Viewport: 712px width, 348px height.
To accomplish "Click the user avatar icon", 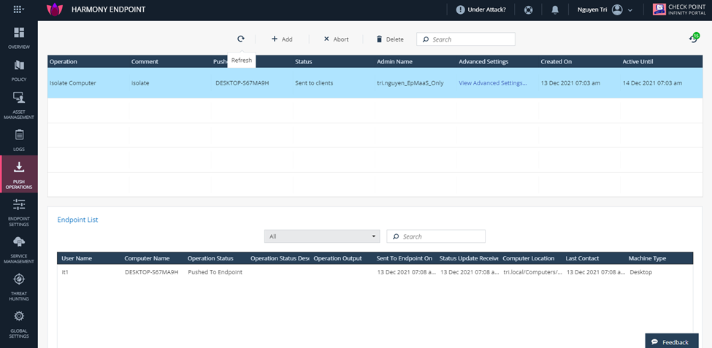I will pos(616,9).
